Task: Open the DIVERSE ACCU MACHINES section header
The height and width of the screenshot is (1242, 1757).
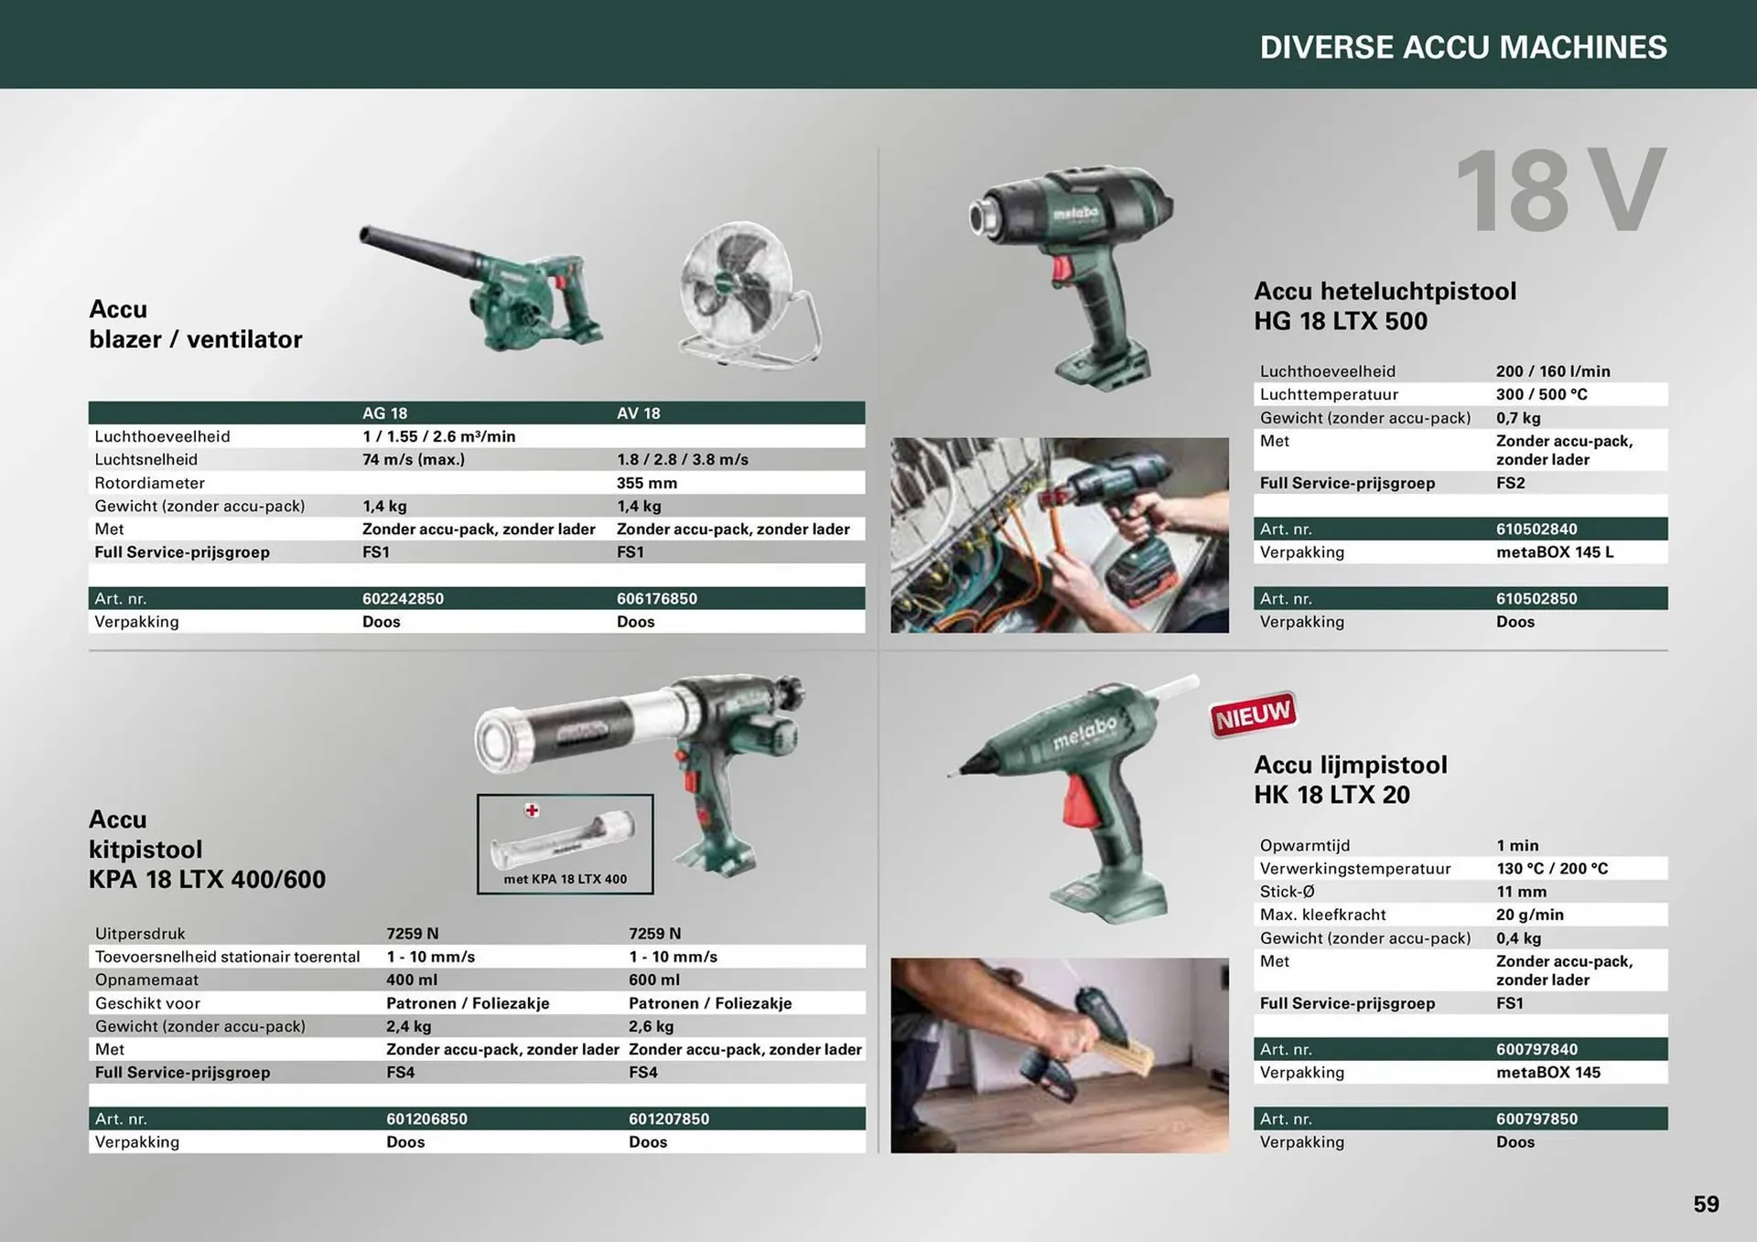Action: (1462, 48)
